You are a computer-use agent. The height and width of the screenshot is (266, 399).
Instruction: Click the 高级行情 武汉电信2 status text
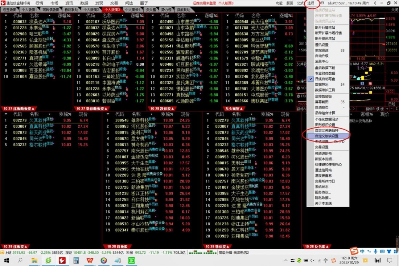(x=234, y=253)
